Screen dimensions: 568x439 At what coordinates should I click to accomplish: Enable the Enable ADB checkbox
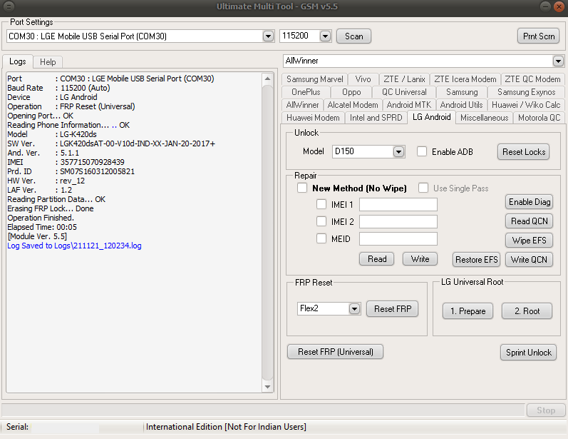pos(422,151)
